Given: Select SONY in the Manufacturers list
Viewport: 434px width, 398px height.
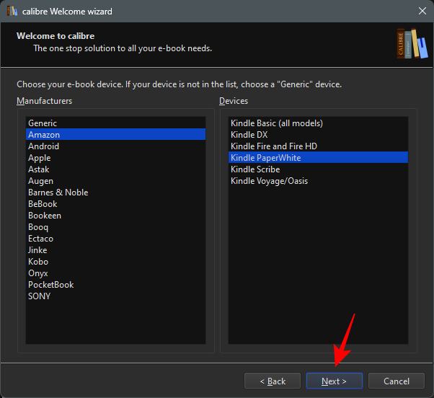Looking at the screenshot, I should tap(40, 296).
